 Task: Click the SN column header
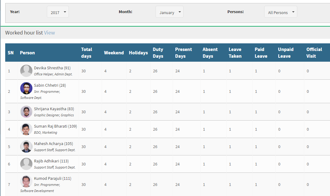11,53
